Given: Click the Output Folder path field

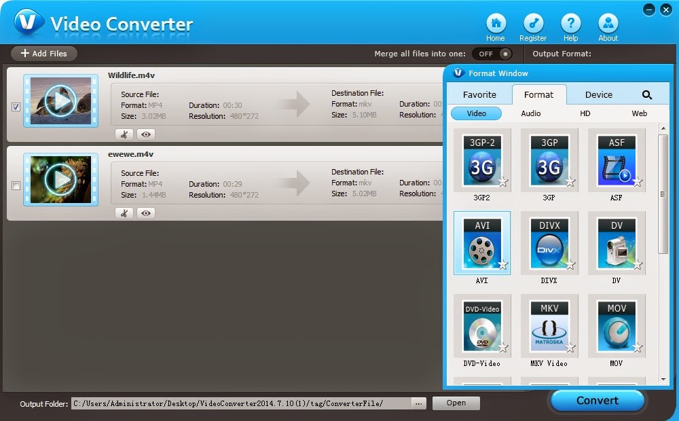Looking at the screenshot, I should [x=241, y=403].
